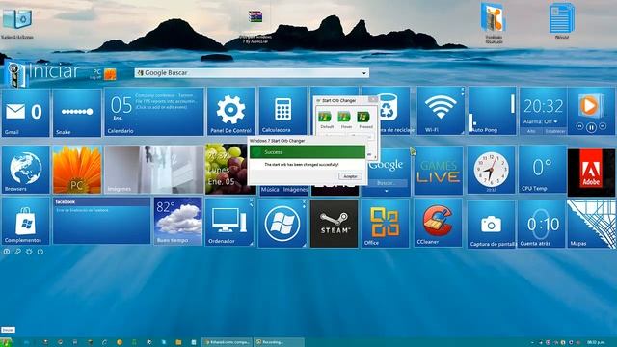Click the power icon below the tiles
The image size is (617, 347).
[40, 252]
